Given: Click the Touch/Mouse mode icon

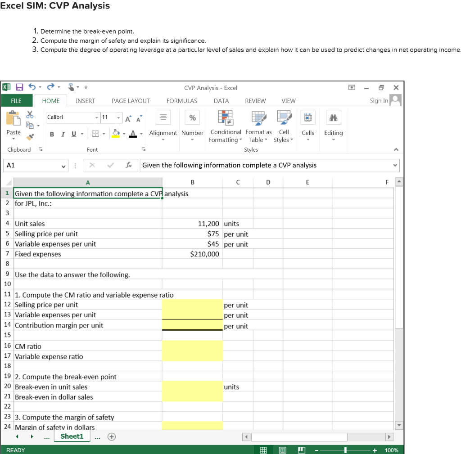Looking at the screenshot, I should (71, 87).
